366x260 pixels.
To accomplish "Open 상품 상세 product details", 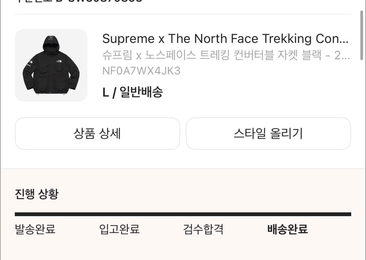I will [x=97, y=134].
